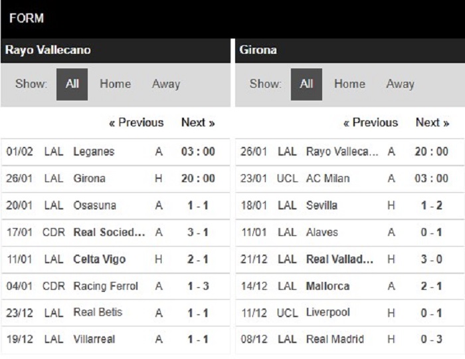Open the Real Madrid 0-3 match

[x=350, y=340]
